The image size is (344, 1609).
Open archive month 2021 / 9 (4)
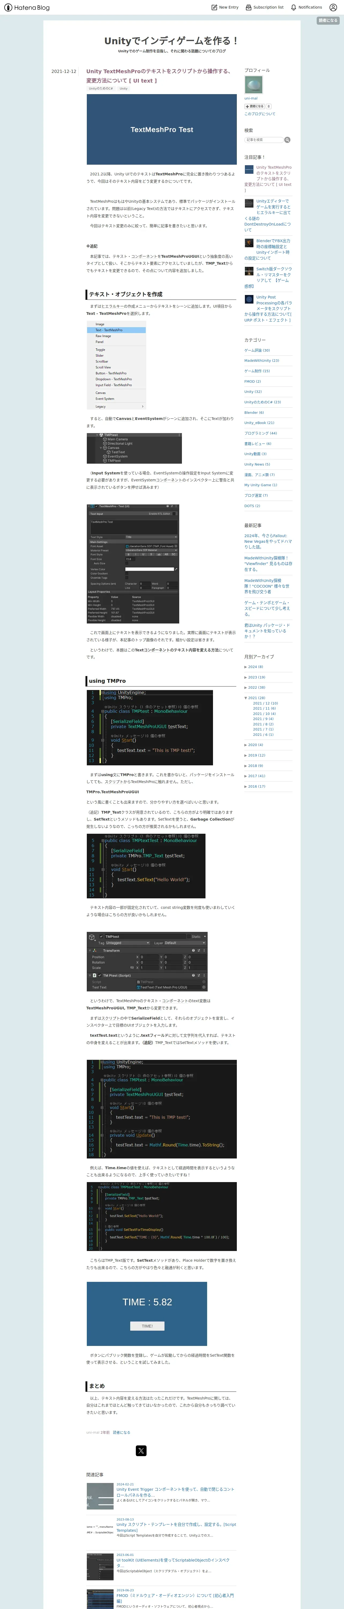pos(263,719)
